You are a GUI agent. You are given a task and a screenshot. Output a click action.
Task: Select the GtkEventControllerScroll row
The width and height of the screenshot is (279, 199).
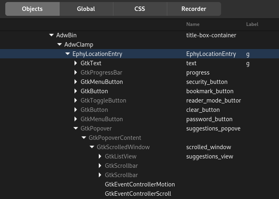tap(139, 193)
